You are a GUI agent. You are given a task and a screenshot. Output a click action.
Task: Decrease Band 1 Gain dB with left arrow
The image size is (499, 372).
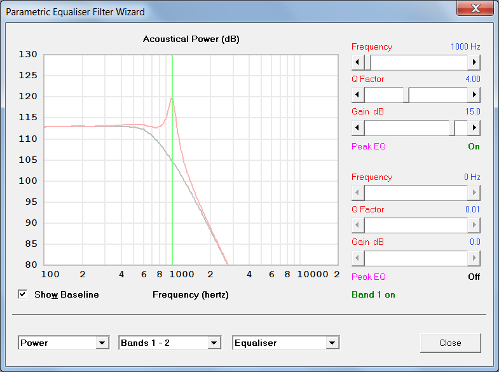(358, 128)
